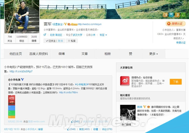Click the 热门微博 label under 陈坤's photo

click(126, 125)
